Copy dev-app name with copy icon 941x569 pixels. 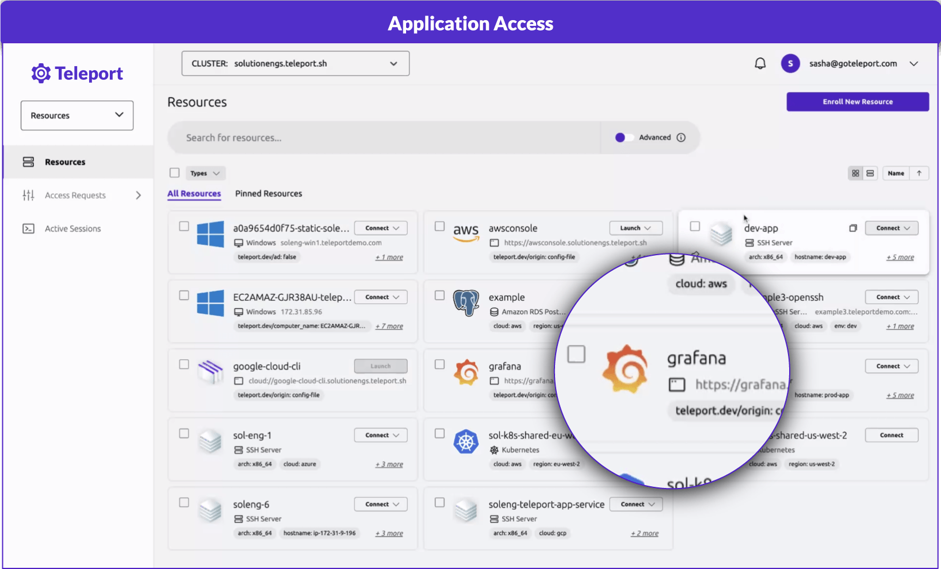(853, 228)
